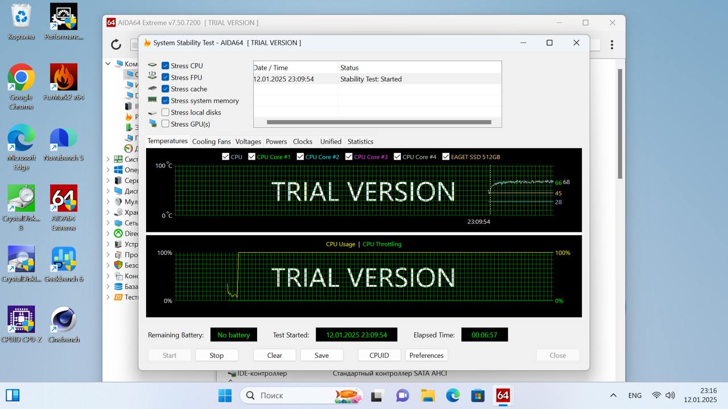
Task: Switch to the Cooling Fans tab
Action: (212, 141)
